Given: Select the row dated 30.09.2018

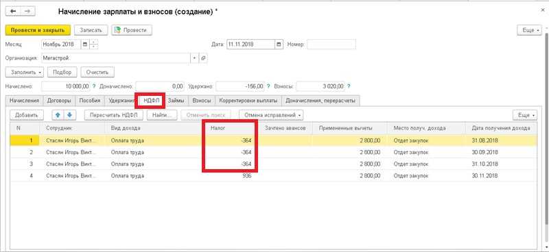Looking at the screenshot, I should 273,153.
